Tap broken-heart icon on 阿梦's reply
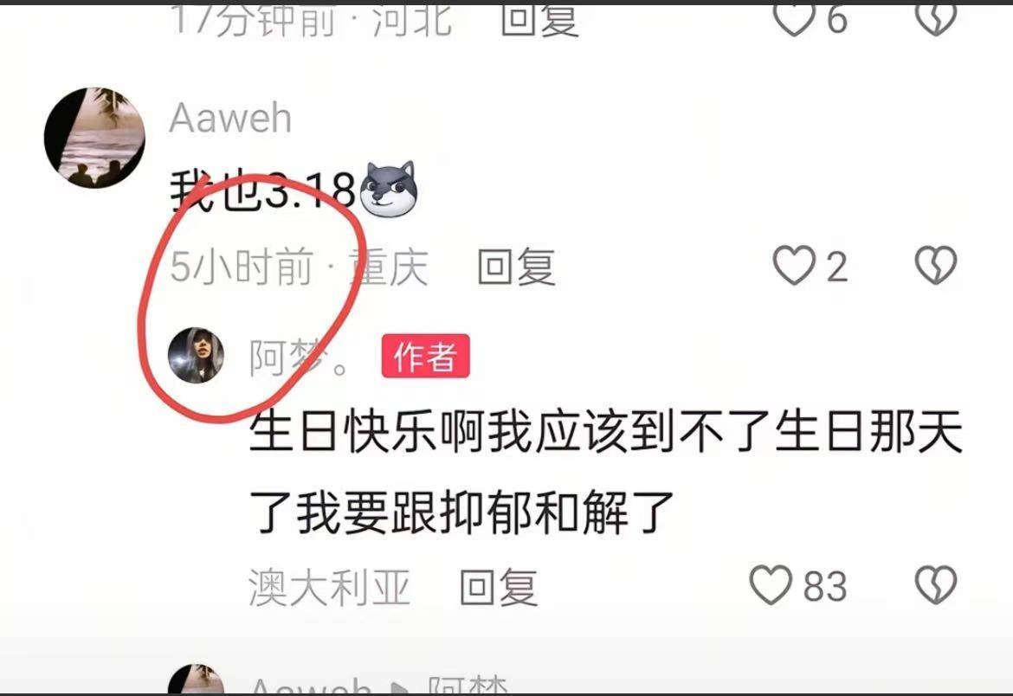This screenshot has width=1013, height=696. click(x=935, y=585)
